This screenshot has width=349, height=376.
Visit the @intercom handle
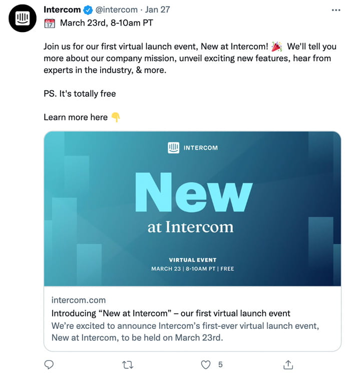click(x=117, y=10)
